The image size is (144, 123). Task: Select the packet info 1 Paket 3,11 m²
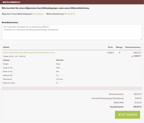[9, 56]
